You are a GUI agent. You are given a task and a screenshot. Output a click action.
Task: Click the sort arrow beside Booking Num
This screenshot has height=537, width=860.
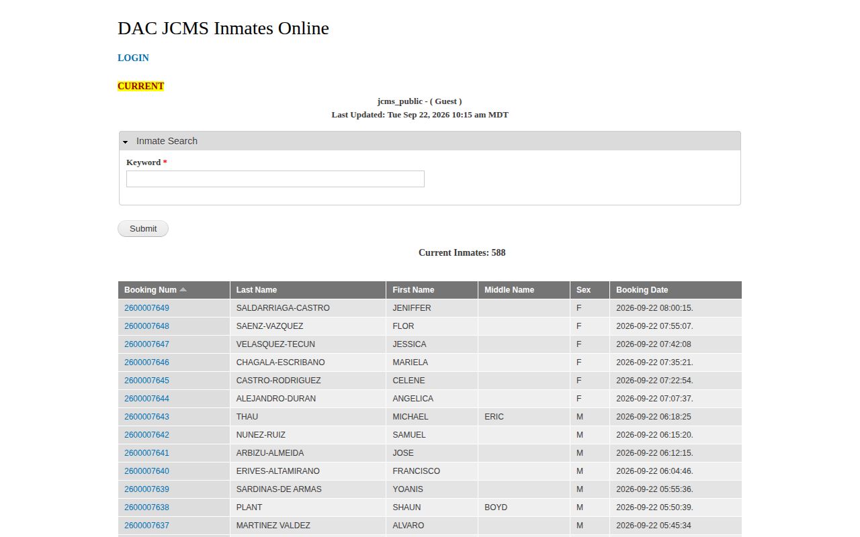[x=183, y=290]
